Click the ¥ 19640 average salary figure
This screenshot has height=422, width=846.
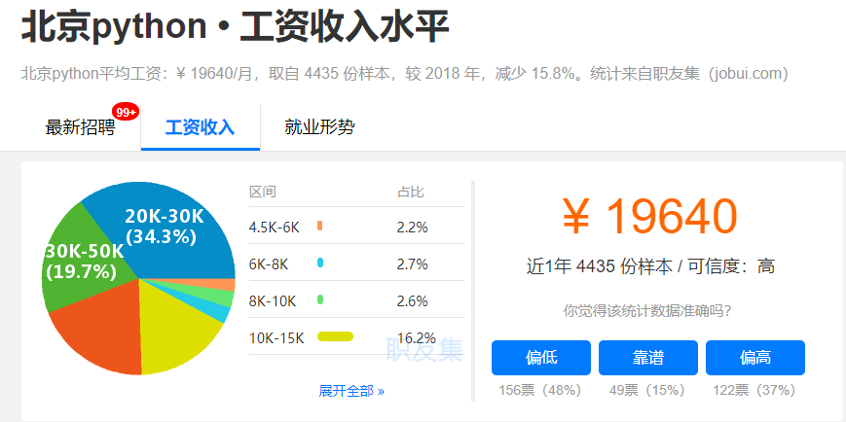tap(649, 216)
